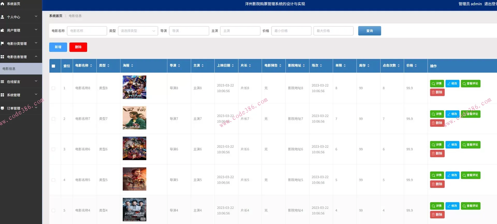Sort table by 价格 column arrows
497x224 pixels.
(x=415, y=66)
